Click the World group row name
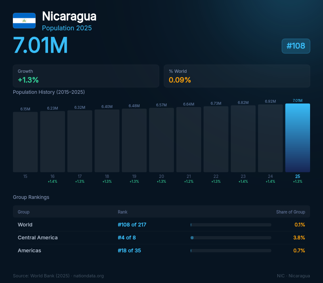The width and height of the screenshot is (323, 283). tap(25, 225)
